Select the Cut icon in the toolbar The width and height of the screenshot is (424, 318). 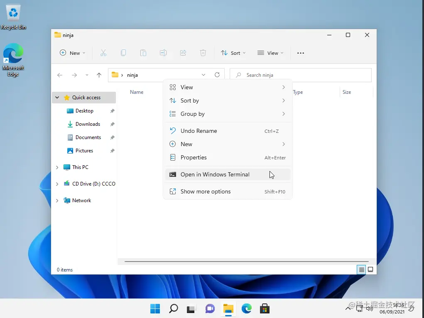[x=103, y=53]
